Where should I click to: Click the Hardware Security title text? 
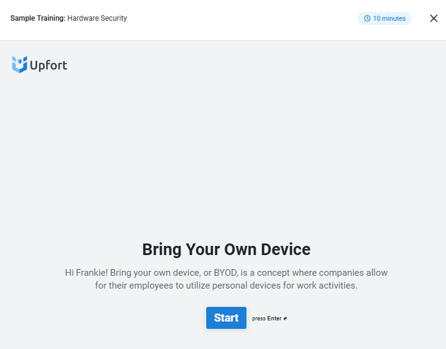[97, 18]
